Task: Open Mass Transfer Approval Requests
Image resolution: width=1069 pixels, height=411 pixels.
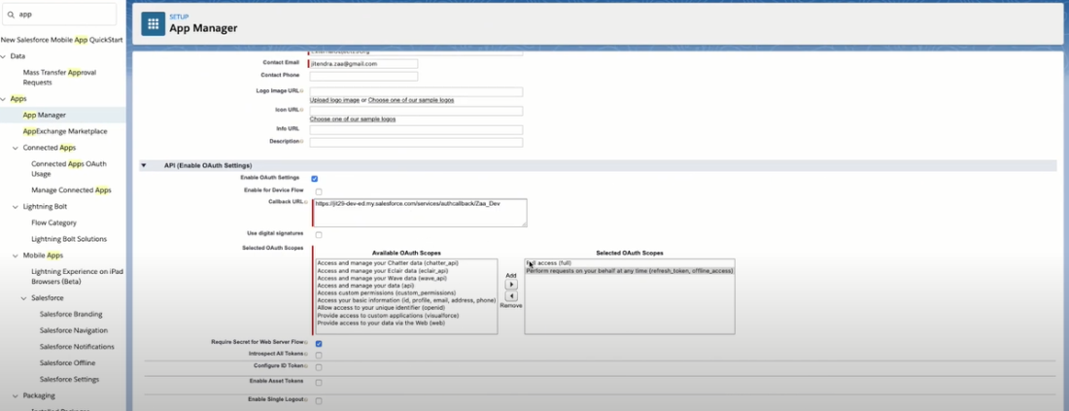Action: 59,77
